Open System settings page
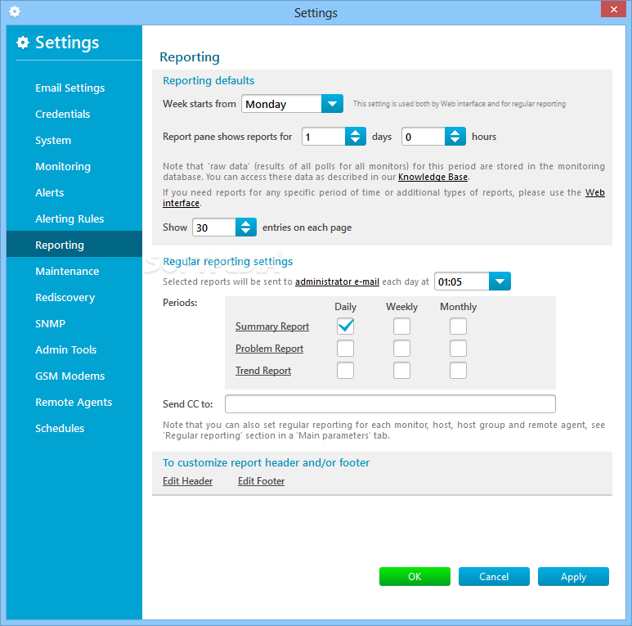Viewport: 632px width, 626px height. coord(53,141)
